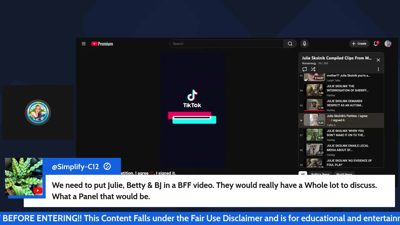Play 'NO EVIDENCE OF FOUL PLAY' video
This screenshot has height=225, width=400.
pyautogui.click(x=341, y=163)
